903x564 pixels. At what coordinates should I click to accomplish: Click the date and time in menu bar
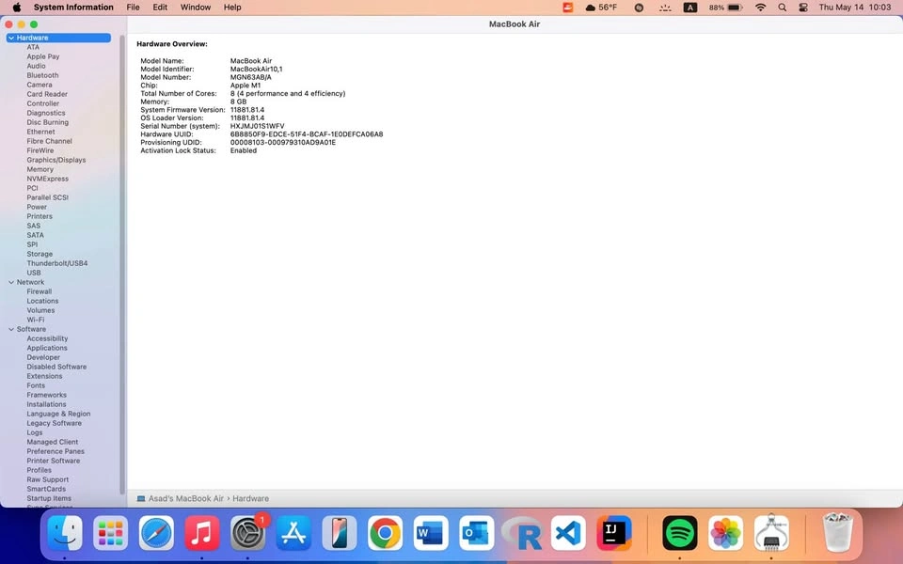tap(855, 8)
